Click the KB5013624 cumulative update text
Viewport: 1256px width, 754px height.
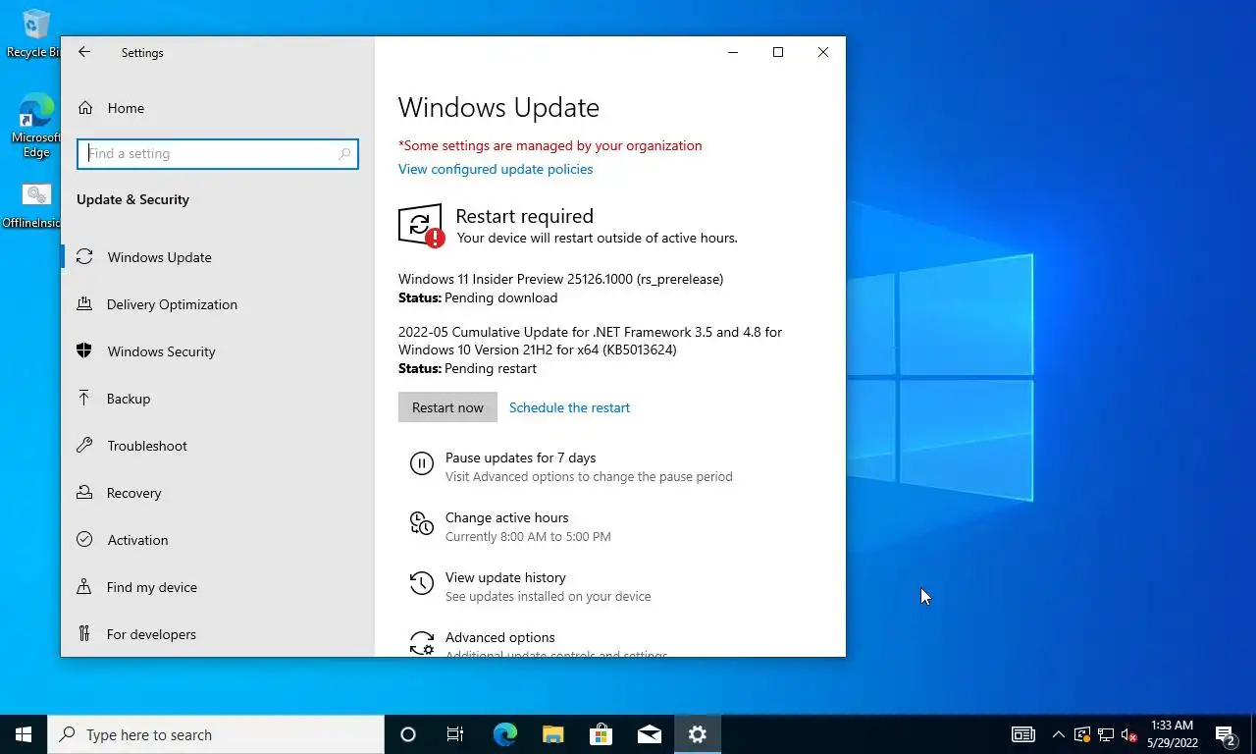pos(590,341)
